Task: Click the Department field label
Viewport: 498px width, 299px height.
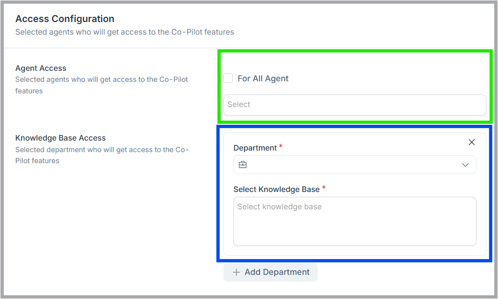Action: [x=255, y=148]
